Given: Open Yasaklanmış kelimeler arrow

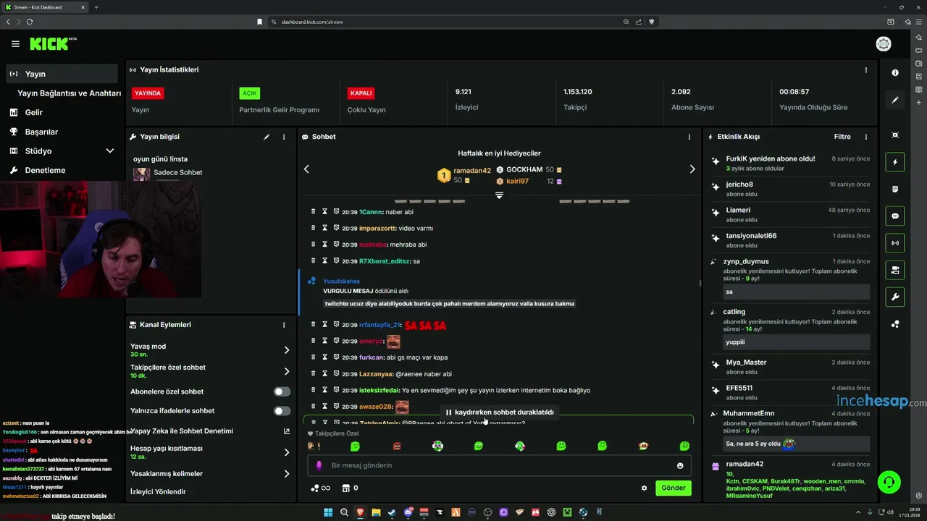Looking at the screenshot, I should [x=287, y=474].
